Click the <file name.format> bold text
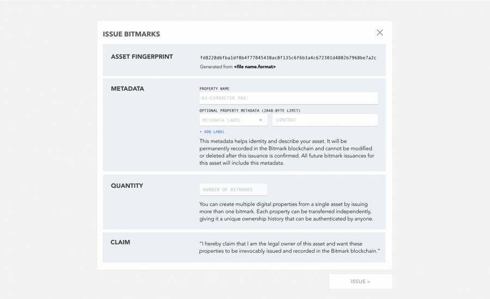The image size is (490, 299). (255, 67)
